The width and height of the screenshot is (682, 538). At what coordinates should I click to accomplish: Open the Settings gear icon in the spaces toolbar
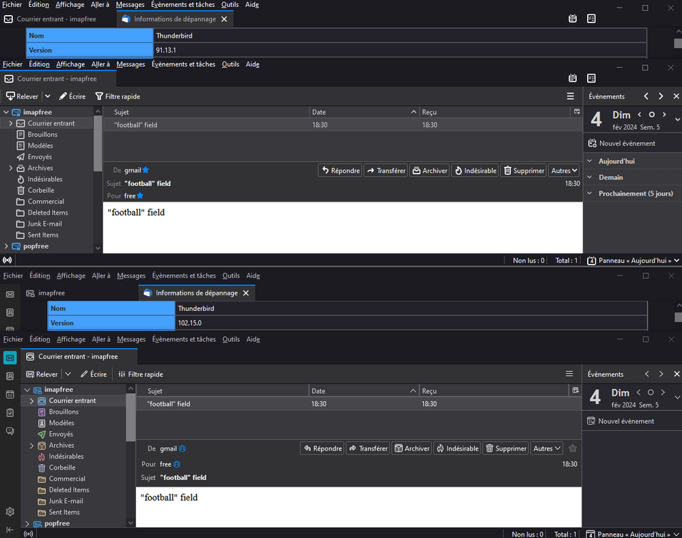tap(10, 511)
